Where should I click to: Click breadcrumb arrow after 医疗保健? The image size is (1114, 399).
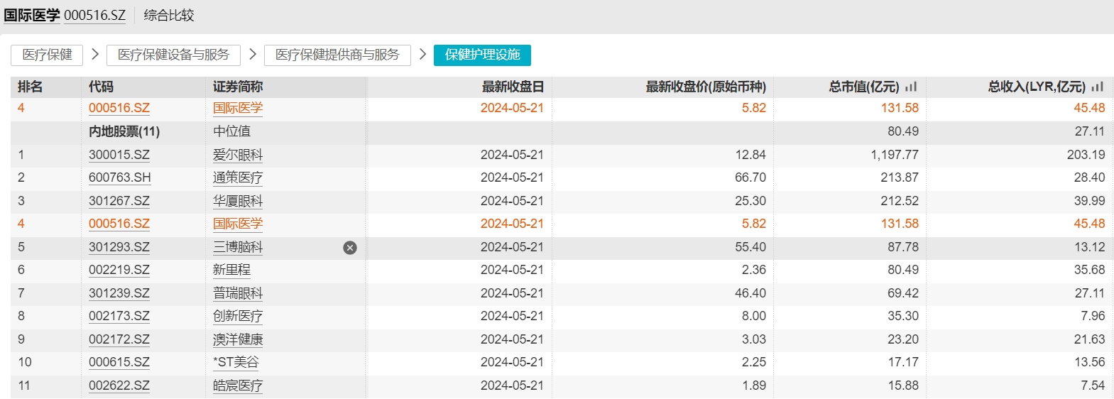tap(94, 54)
